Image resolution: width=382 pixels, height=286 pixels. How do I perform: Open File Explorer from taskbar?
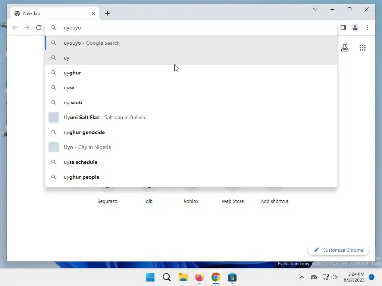click(183, 277)
